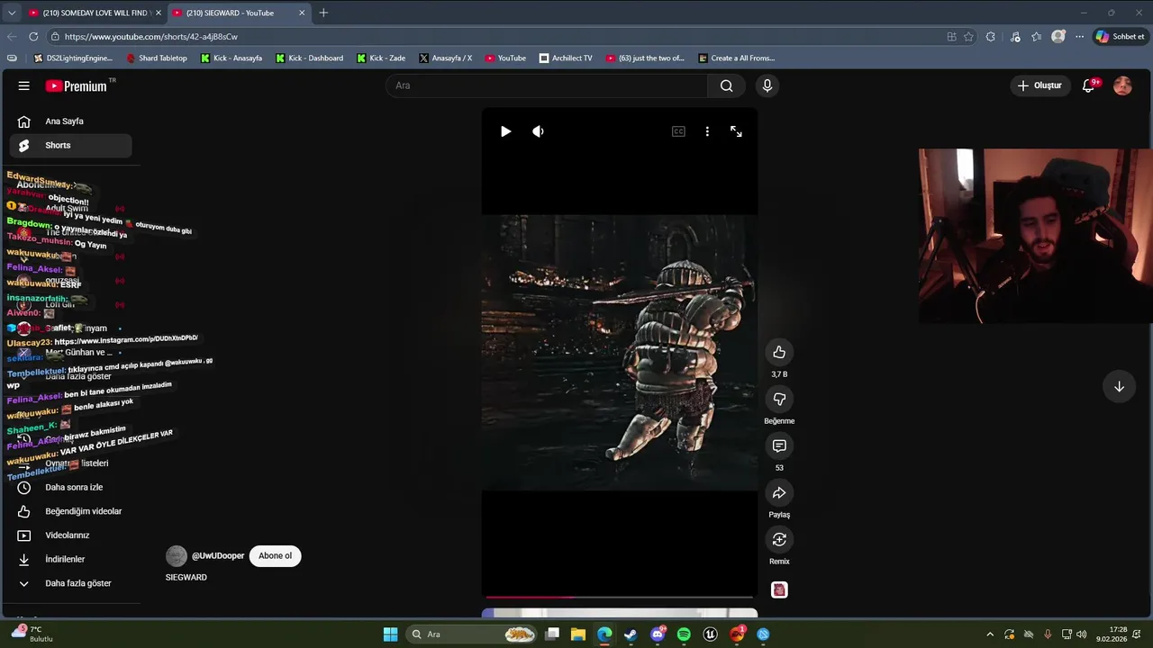Click the taskbar Ara search box

473,634
